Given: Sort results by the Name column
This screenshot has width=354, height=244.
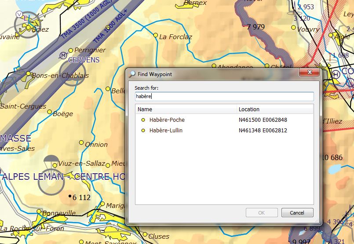Looking at the screenshot, I should coord(186,109).
